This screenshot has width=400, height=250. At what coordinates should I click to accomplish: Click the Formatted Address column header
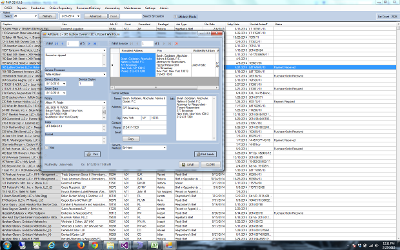click(x=137, y=51)
